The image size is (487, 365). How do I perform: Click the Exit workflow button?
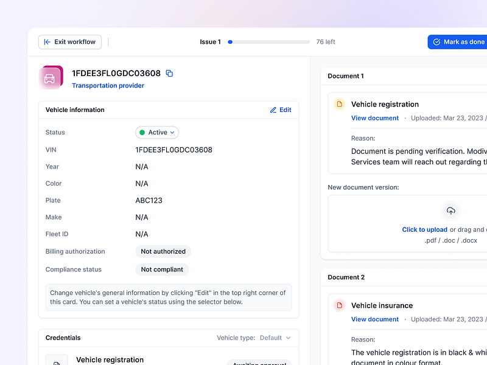[70, 42]
